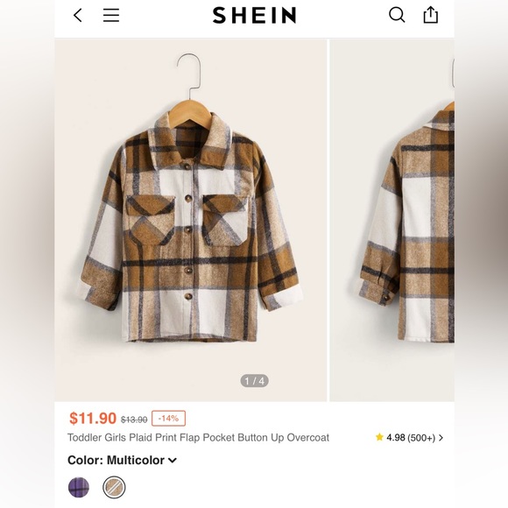Click the $11.90 sale price

(x=93, y=418)
